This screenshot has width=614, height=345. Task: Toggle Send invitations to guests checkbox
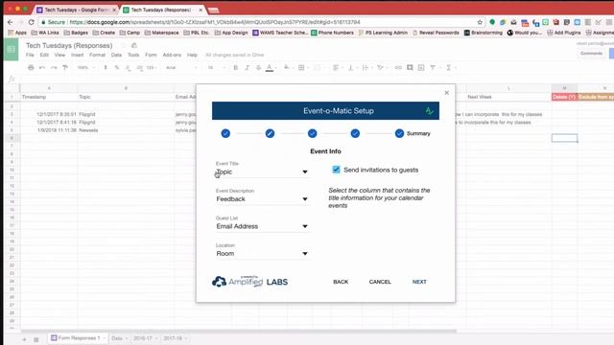[x=336, y=170]
